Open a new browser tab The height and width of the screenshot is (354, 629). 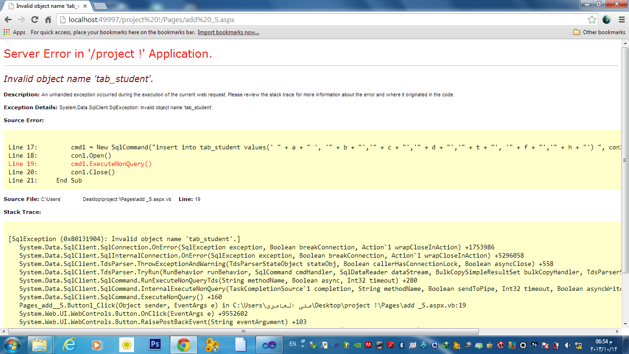100,6
